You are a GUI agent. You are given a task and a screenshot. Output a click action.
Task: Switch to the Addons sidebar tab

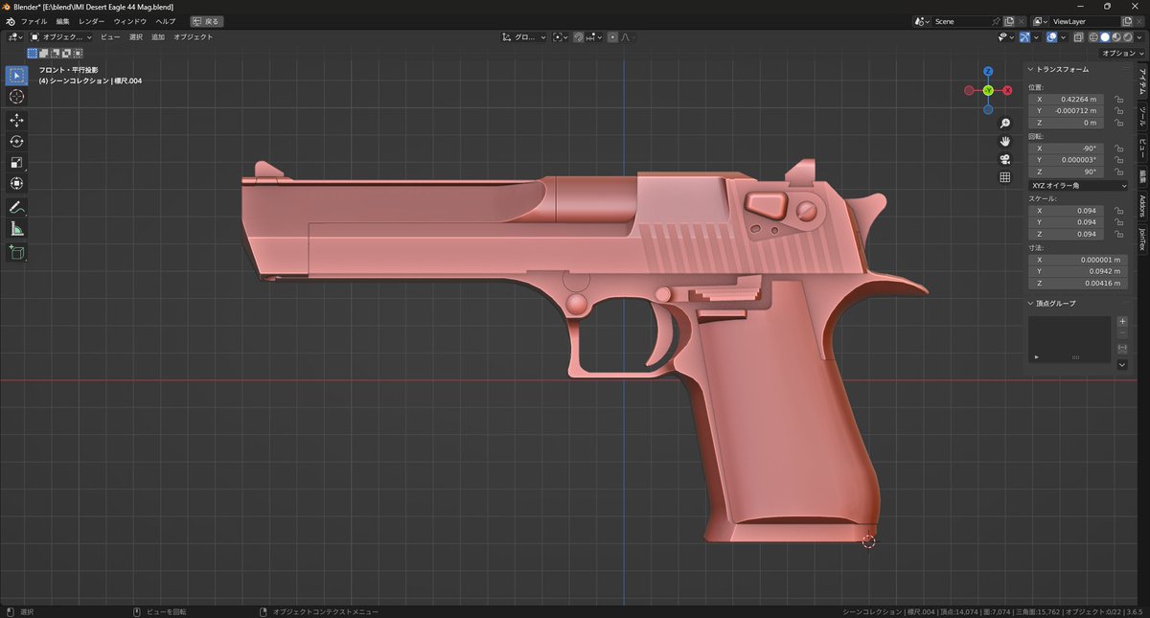[1142, 205]
